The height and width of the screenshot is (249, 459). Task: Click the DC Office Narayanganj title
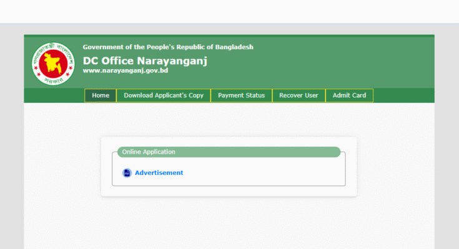pyautogui.click(x=145, y=60)
